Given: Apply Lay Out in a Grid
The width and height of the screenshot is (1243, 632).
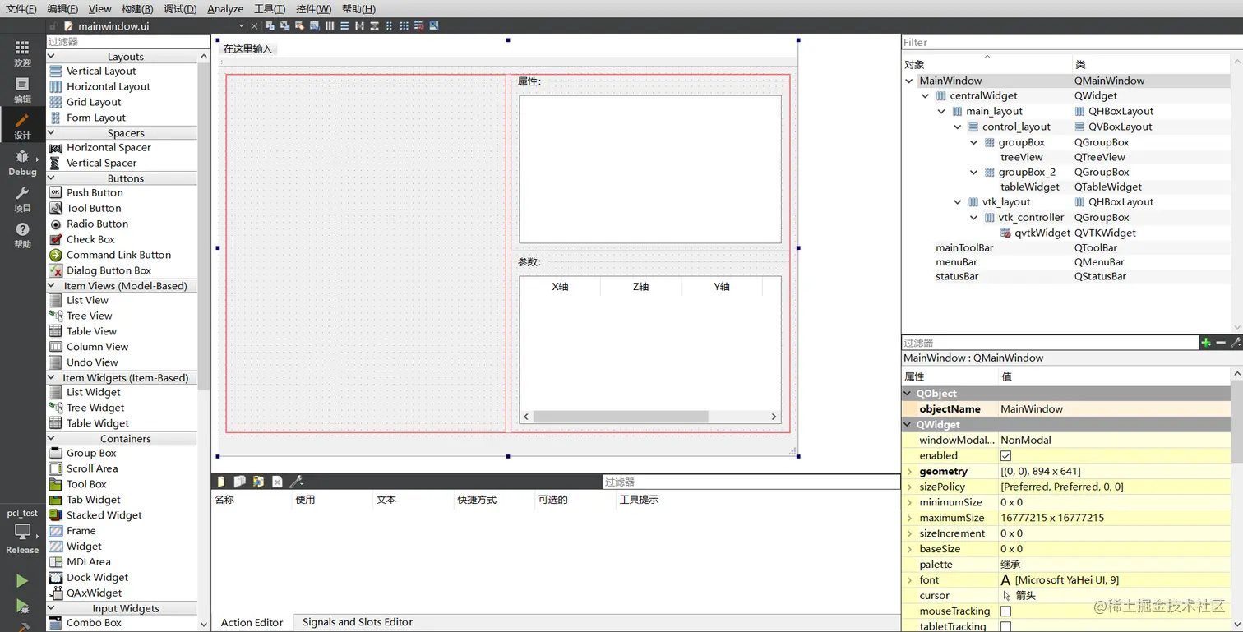Looking at the screenshot, I should coord(404,26).
